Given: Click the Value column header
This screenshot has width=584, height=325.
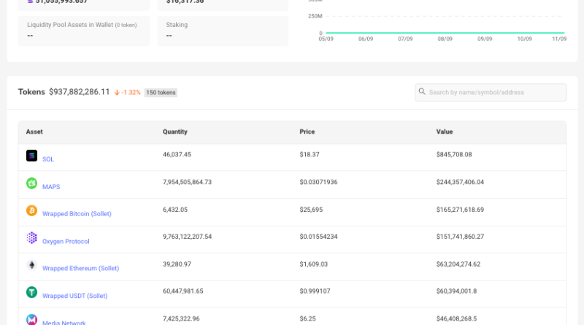Looking at the screenshot, I should coord(445,131).
